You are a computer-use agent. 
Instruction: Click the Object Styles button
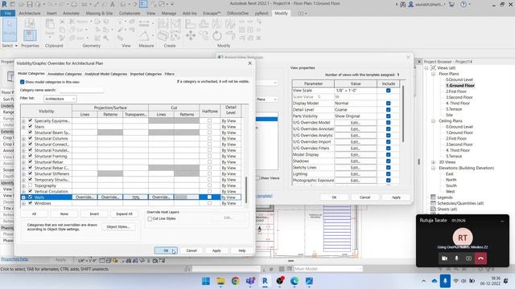tap(118, 226)
